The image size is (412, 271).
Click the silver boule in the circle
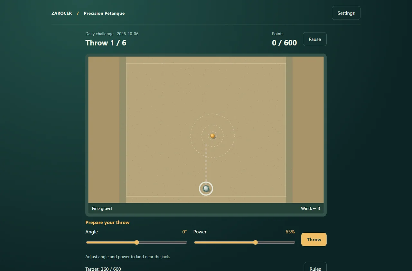click(x=206, y=188)
